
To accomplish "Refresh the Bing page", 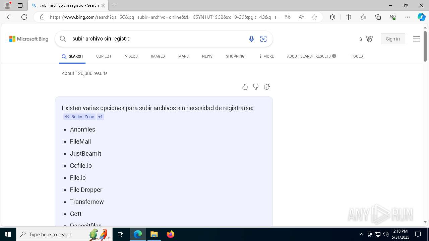I will click(x=24, y=17).
